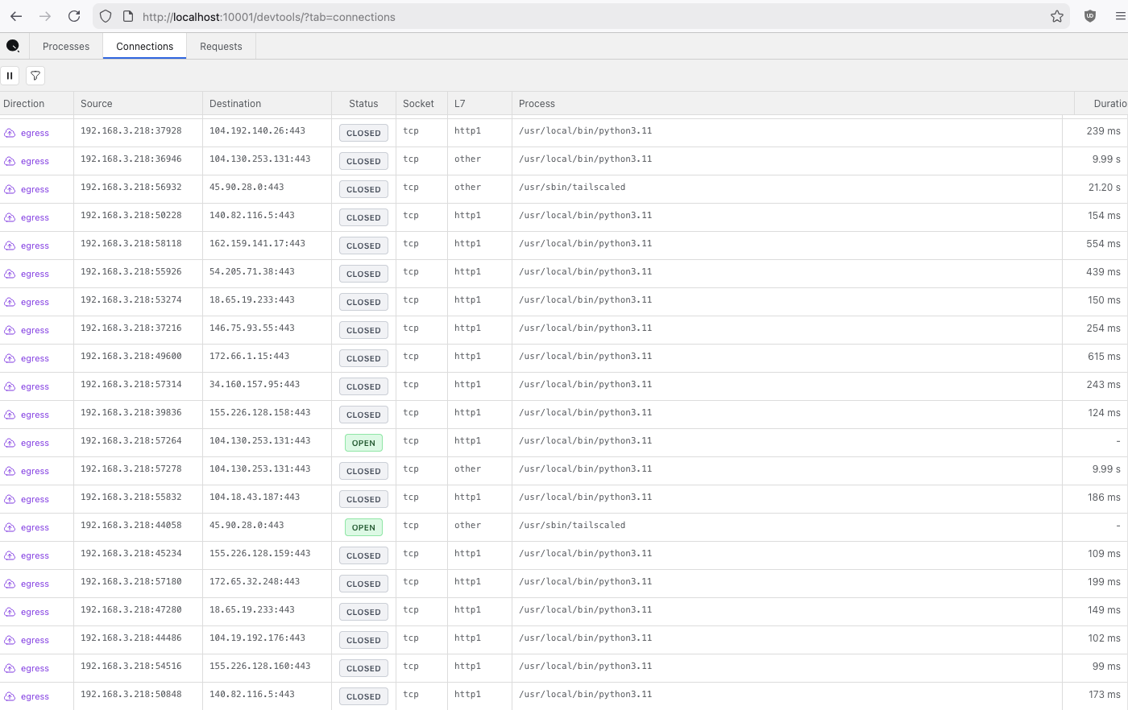Open the connections filter icon
Screen dimensions: 1128x710
coord(35,76)
